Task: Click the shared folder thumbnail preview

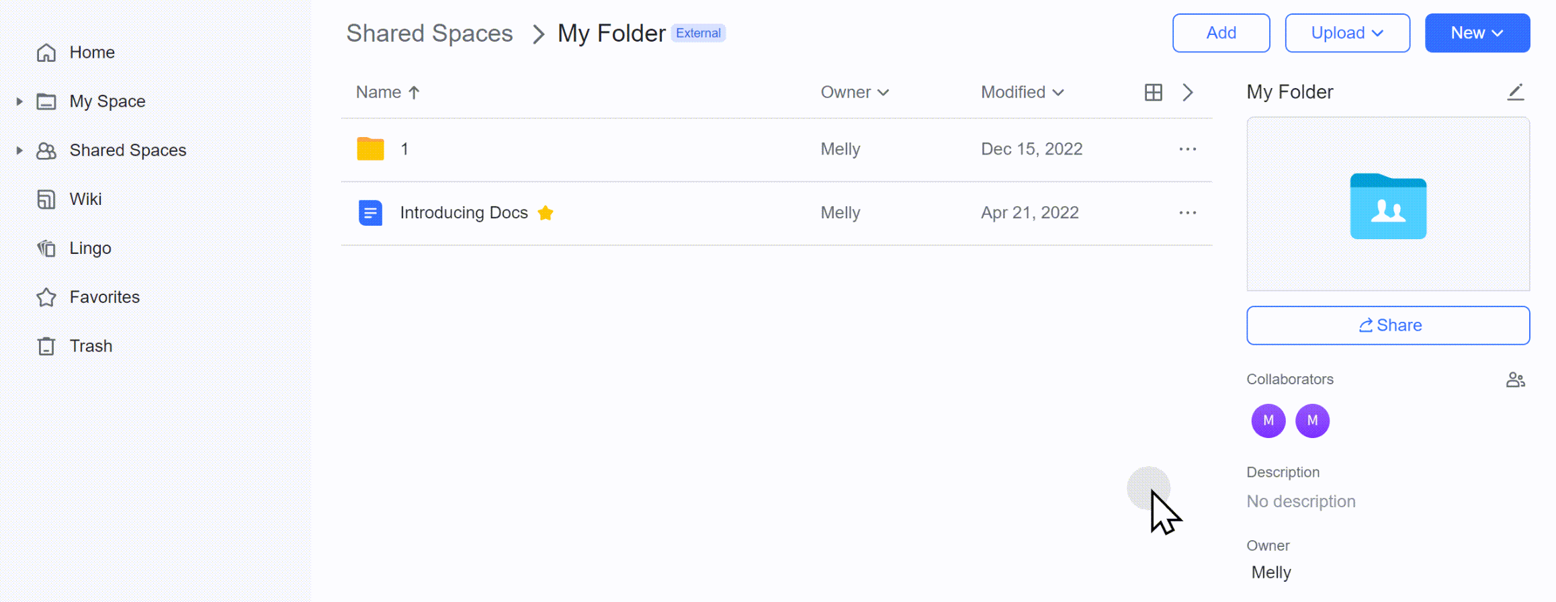Action: point(1388,204)
